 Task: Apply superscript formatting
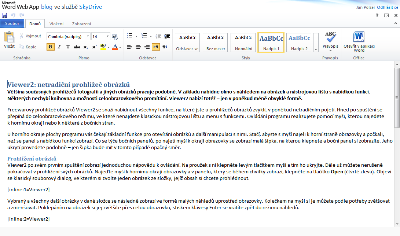[x=94, y=47]
